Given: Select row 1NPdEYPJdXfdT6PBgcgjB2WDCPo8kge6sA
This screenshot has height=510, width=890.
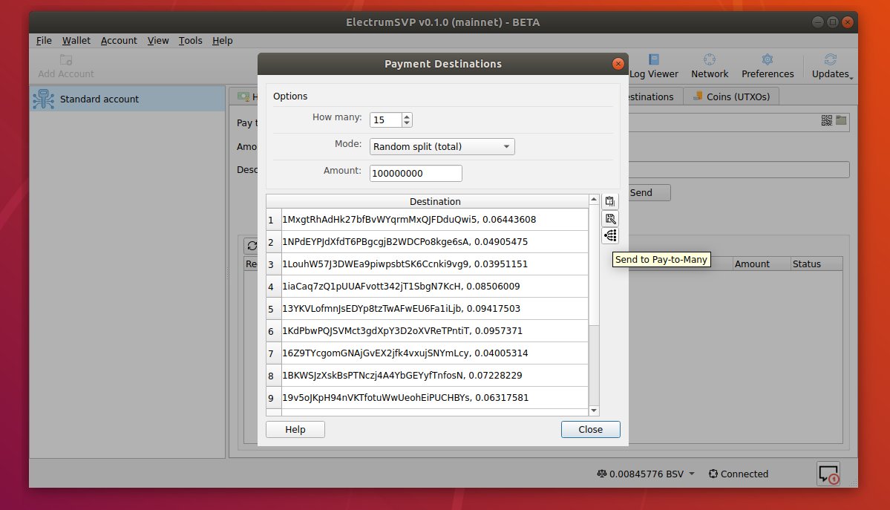Looking at the screenshot, I should coord(435,241).
